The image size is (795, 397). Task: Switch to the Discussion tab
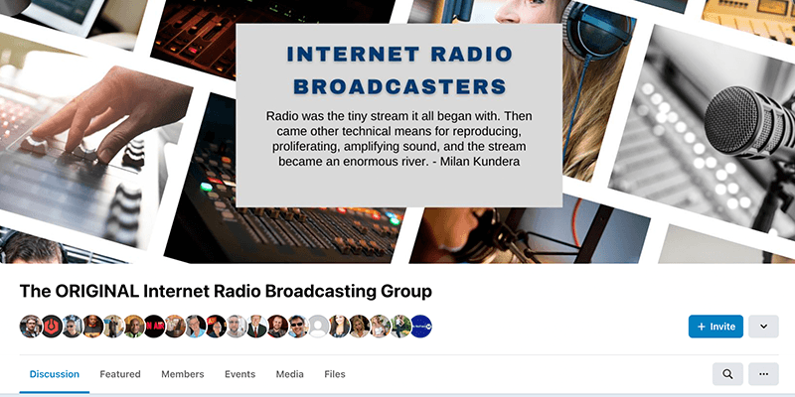coord(55,374)
